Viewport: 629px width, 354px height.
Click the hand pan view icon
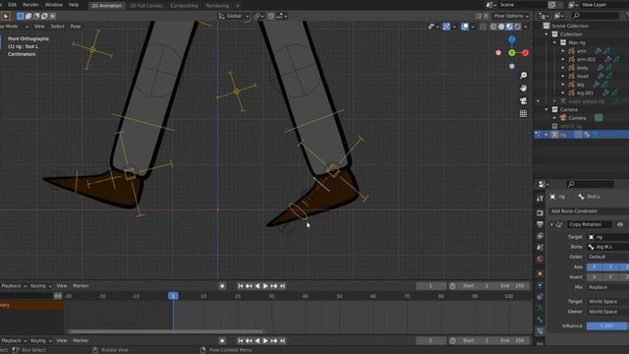[523, 88]
